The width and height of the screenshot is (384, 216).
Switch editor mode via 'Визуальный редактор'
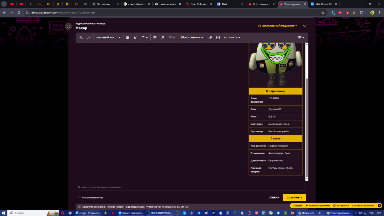(x=278, y=26)
